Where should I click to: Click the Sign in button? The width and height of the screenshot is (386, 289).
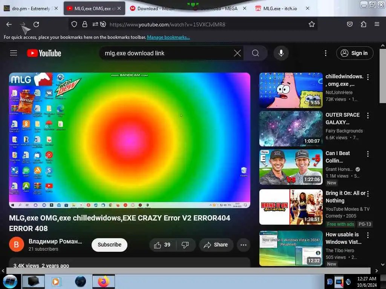355,53
